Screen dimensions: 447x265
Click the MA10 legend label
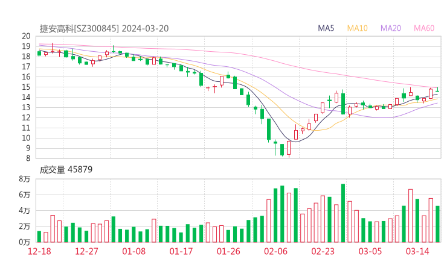pos(357,28)
